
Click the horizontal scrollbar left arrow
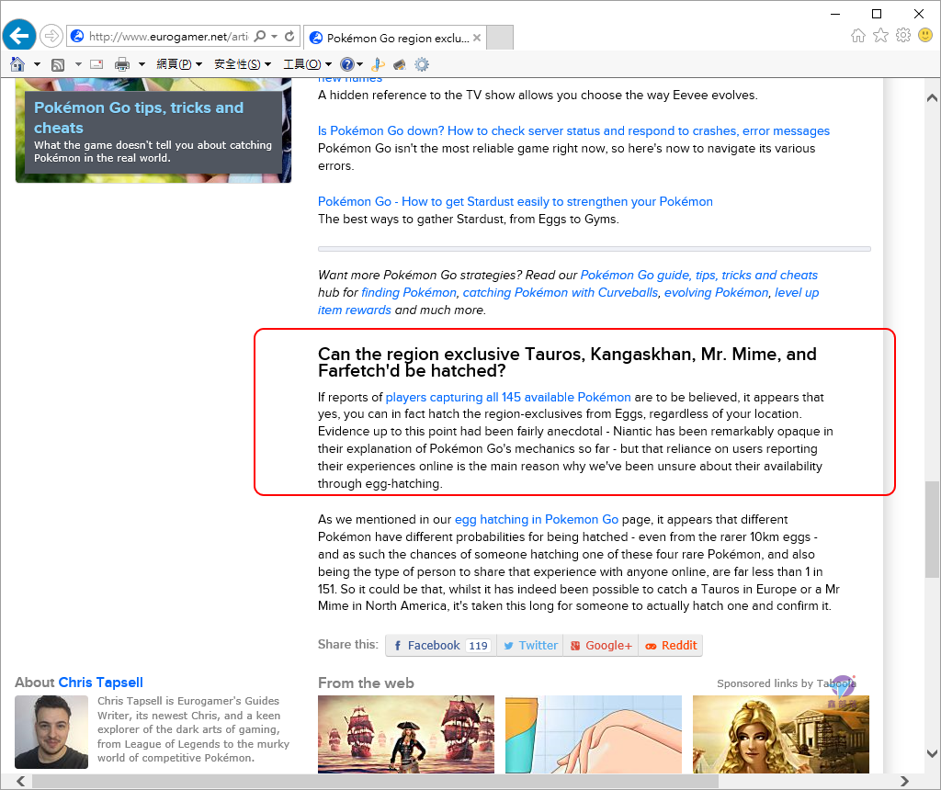pos(20,781)
